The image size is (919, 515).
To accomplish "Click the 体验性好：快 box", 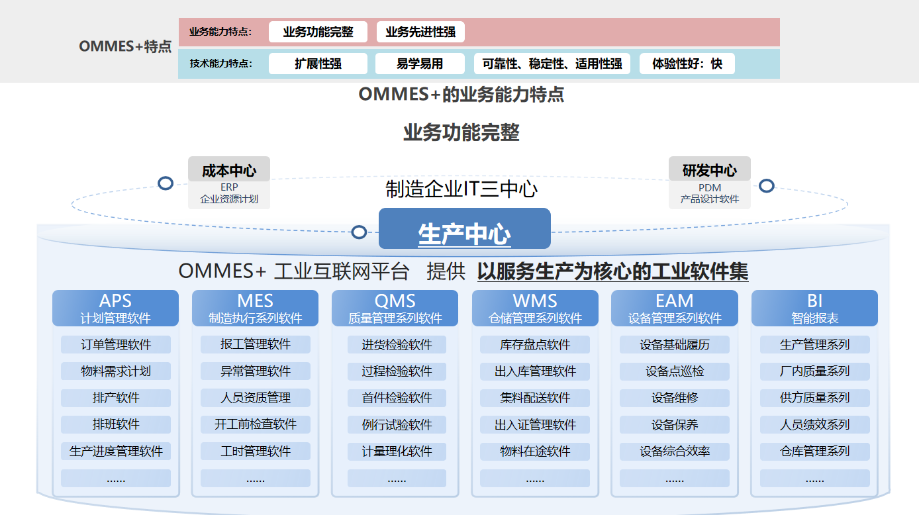I will 687,64.
